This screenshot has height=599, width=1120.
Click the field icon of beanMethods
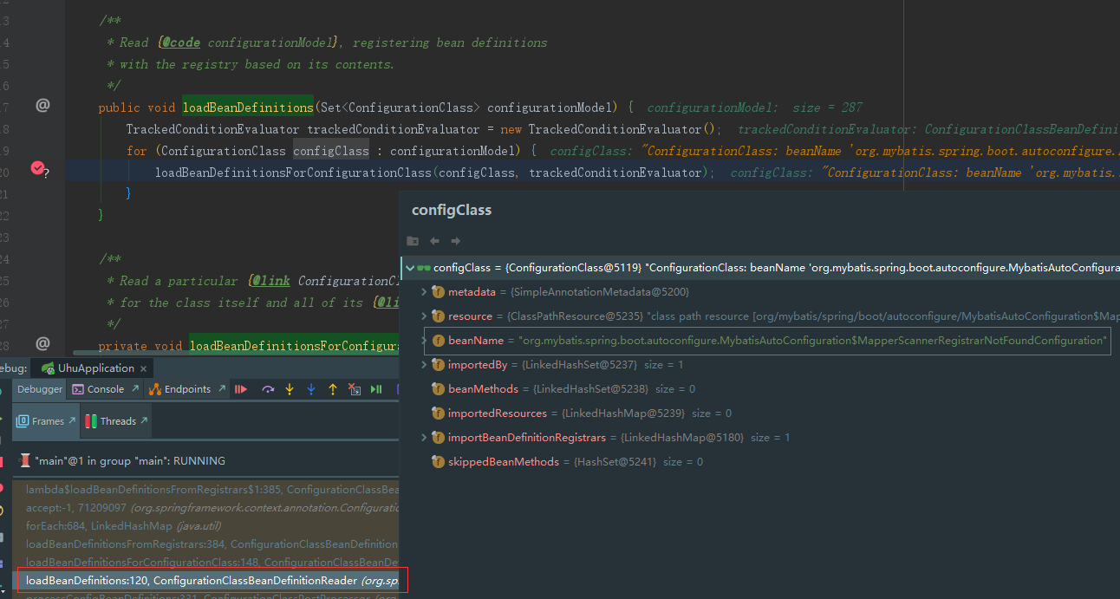point(439,389)
